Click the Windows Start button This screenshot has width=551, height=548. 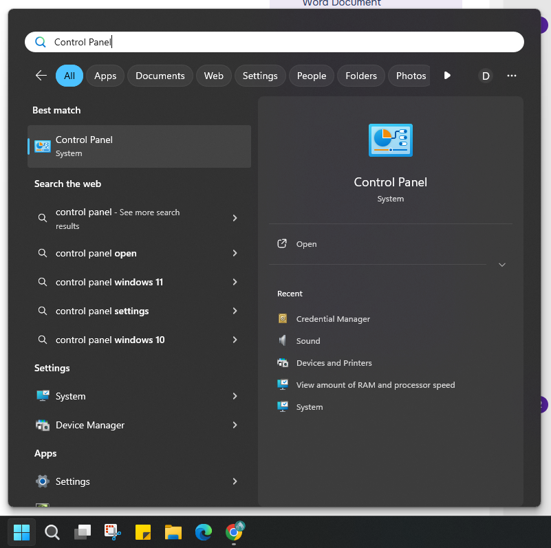(21, 531)
